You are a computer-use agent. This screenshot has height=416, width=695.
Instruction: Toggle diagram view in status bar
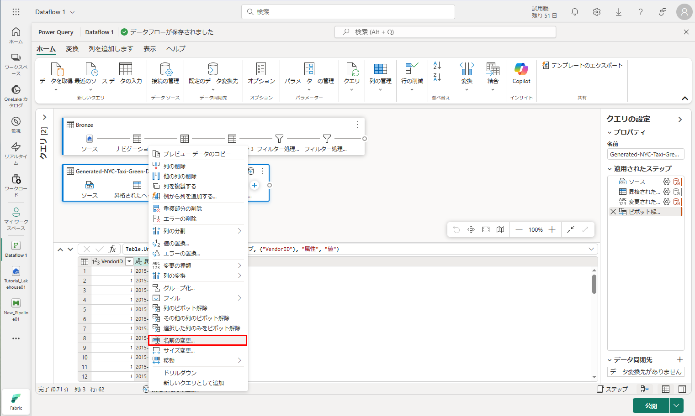(645, 389)
